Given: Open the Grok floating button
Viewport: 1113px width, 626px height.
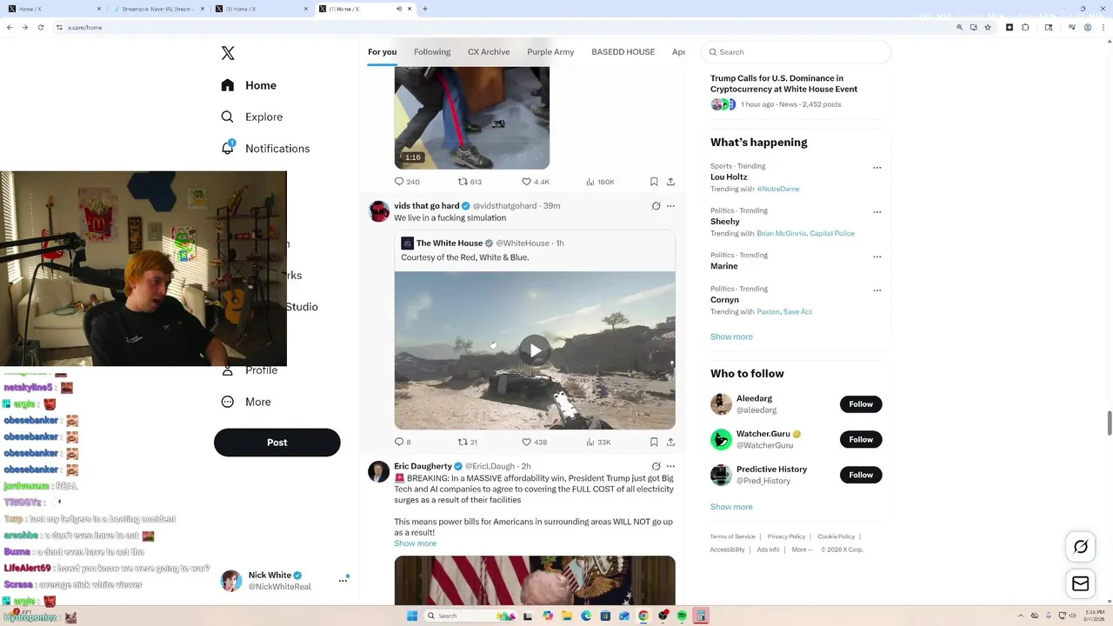Looking at the screenshot, I should click(x=1081, y=547).
